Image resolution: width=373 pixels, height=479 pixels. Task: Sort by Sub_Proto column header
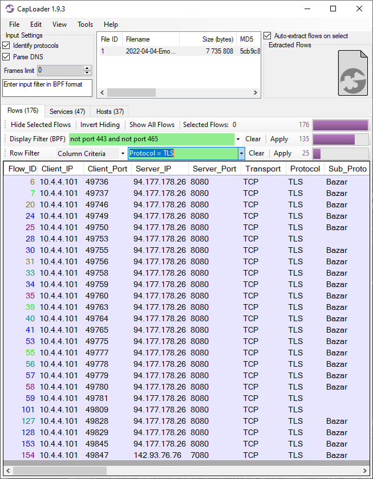[347, 169]
